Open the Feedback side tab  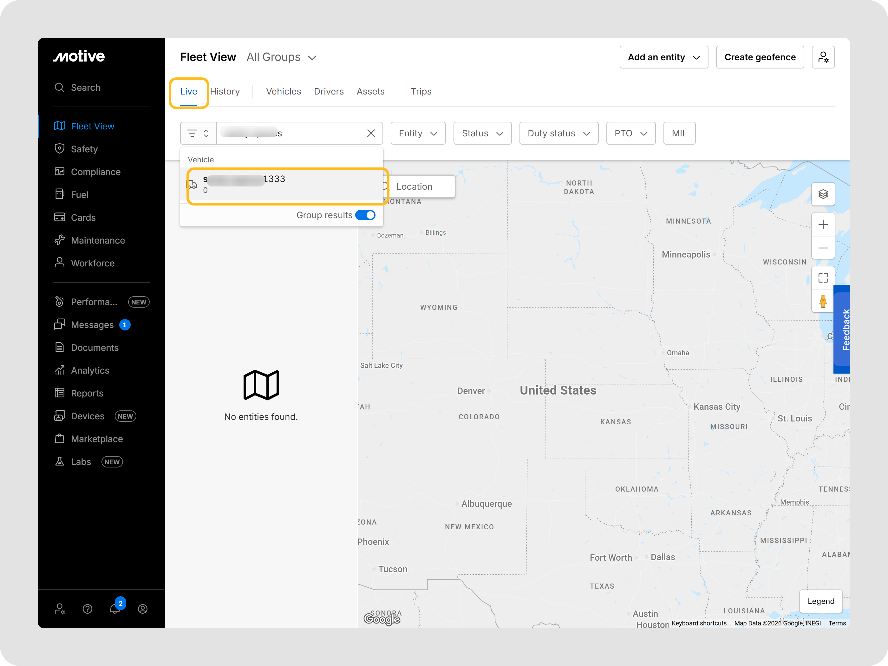pos(842,329)
